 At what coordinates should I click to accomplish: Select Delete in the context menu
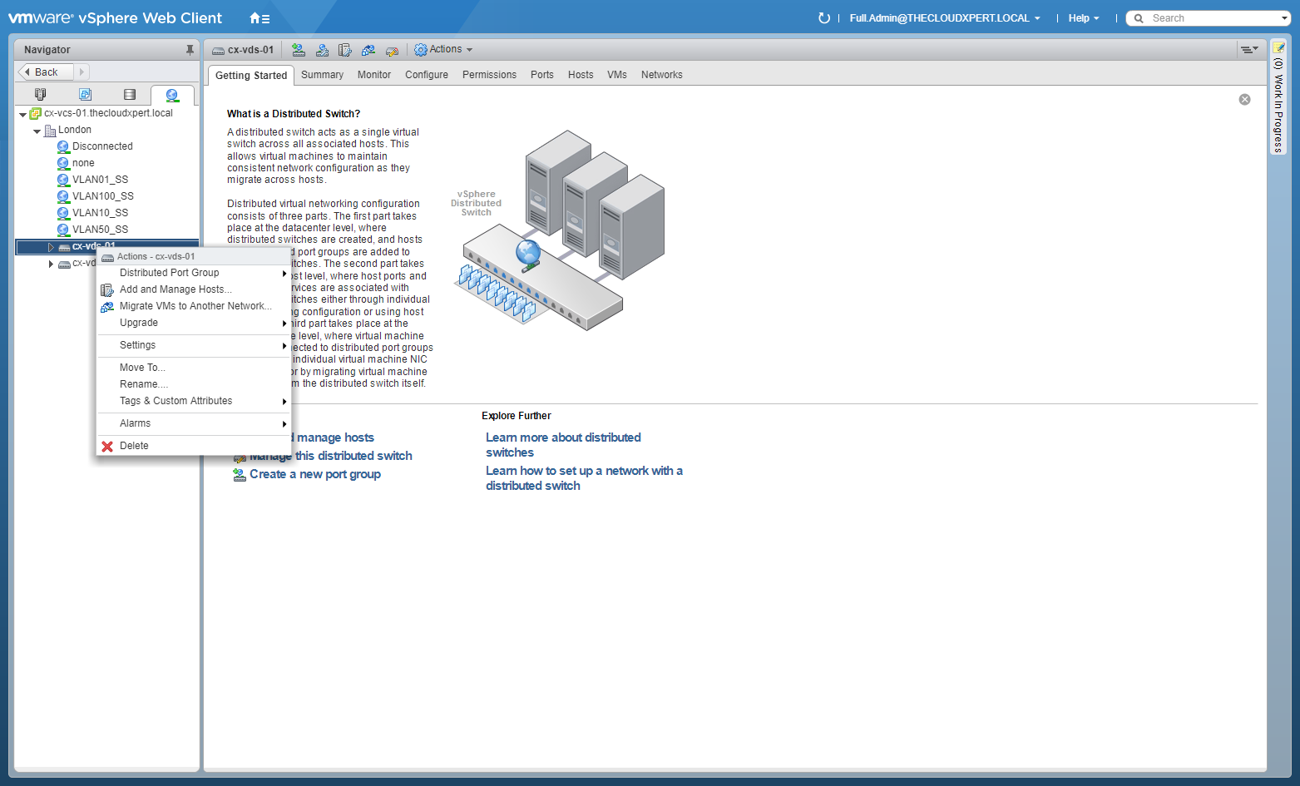pyautogui.click(x=134, y=446)
